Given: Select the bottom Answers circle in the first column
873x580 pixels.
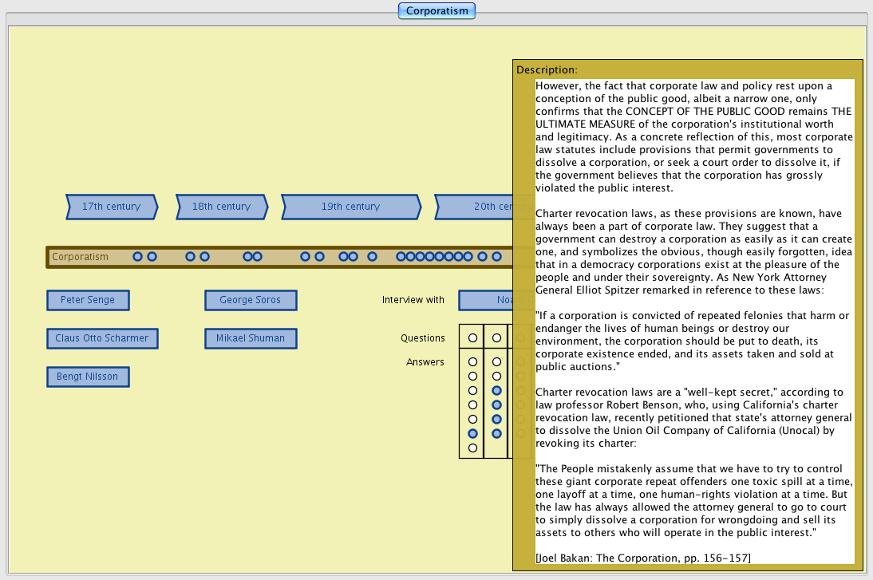Looking at the screenshot, I should tap(472, 448).
